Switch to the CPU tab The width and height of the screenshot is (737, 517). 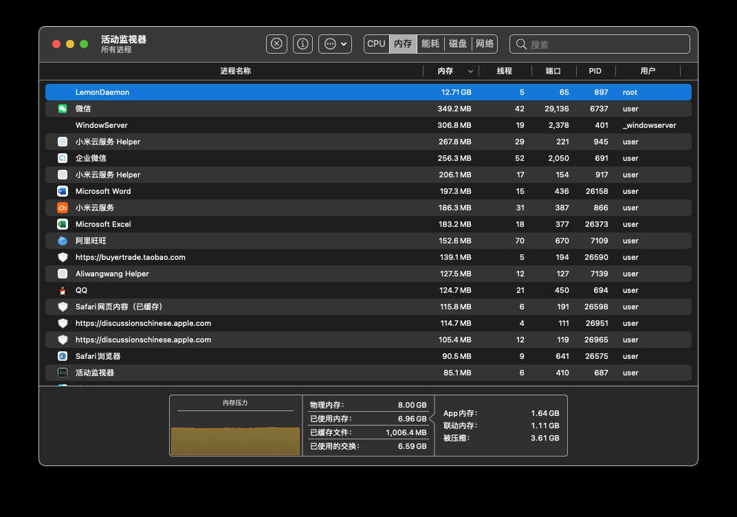click(x=377, y=44)
